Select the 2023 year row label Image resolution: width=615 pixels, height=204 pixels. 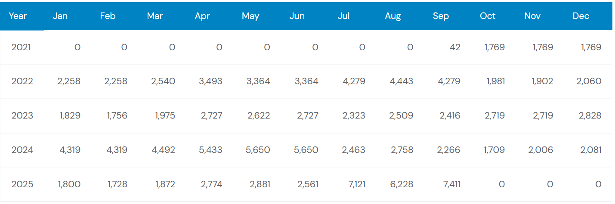(22, 116)
